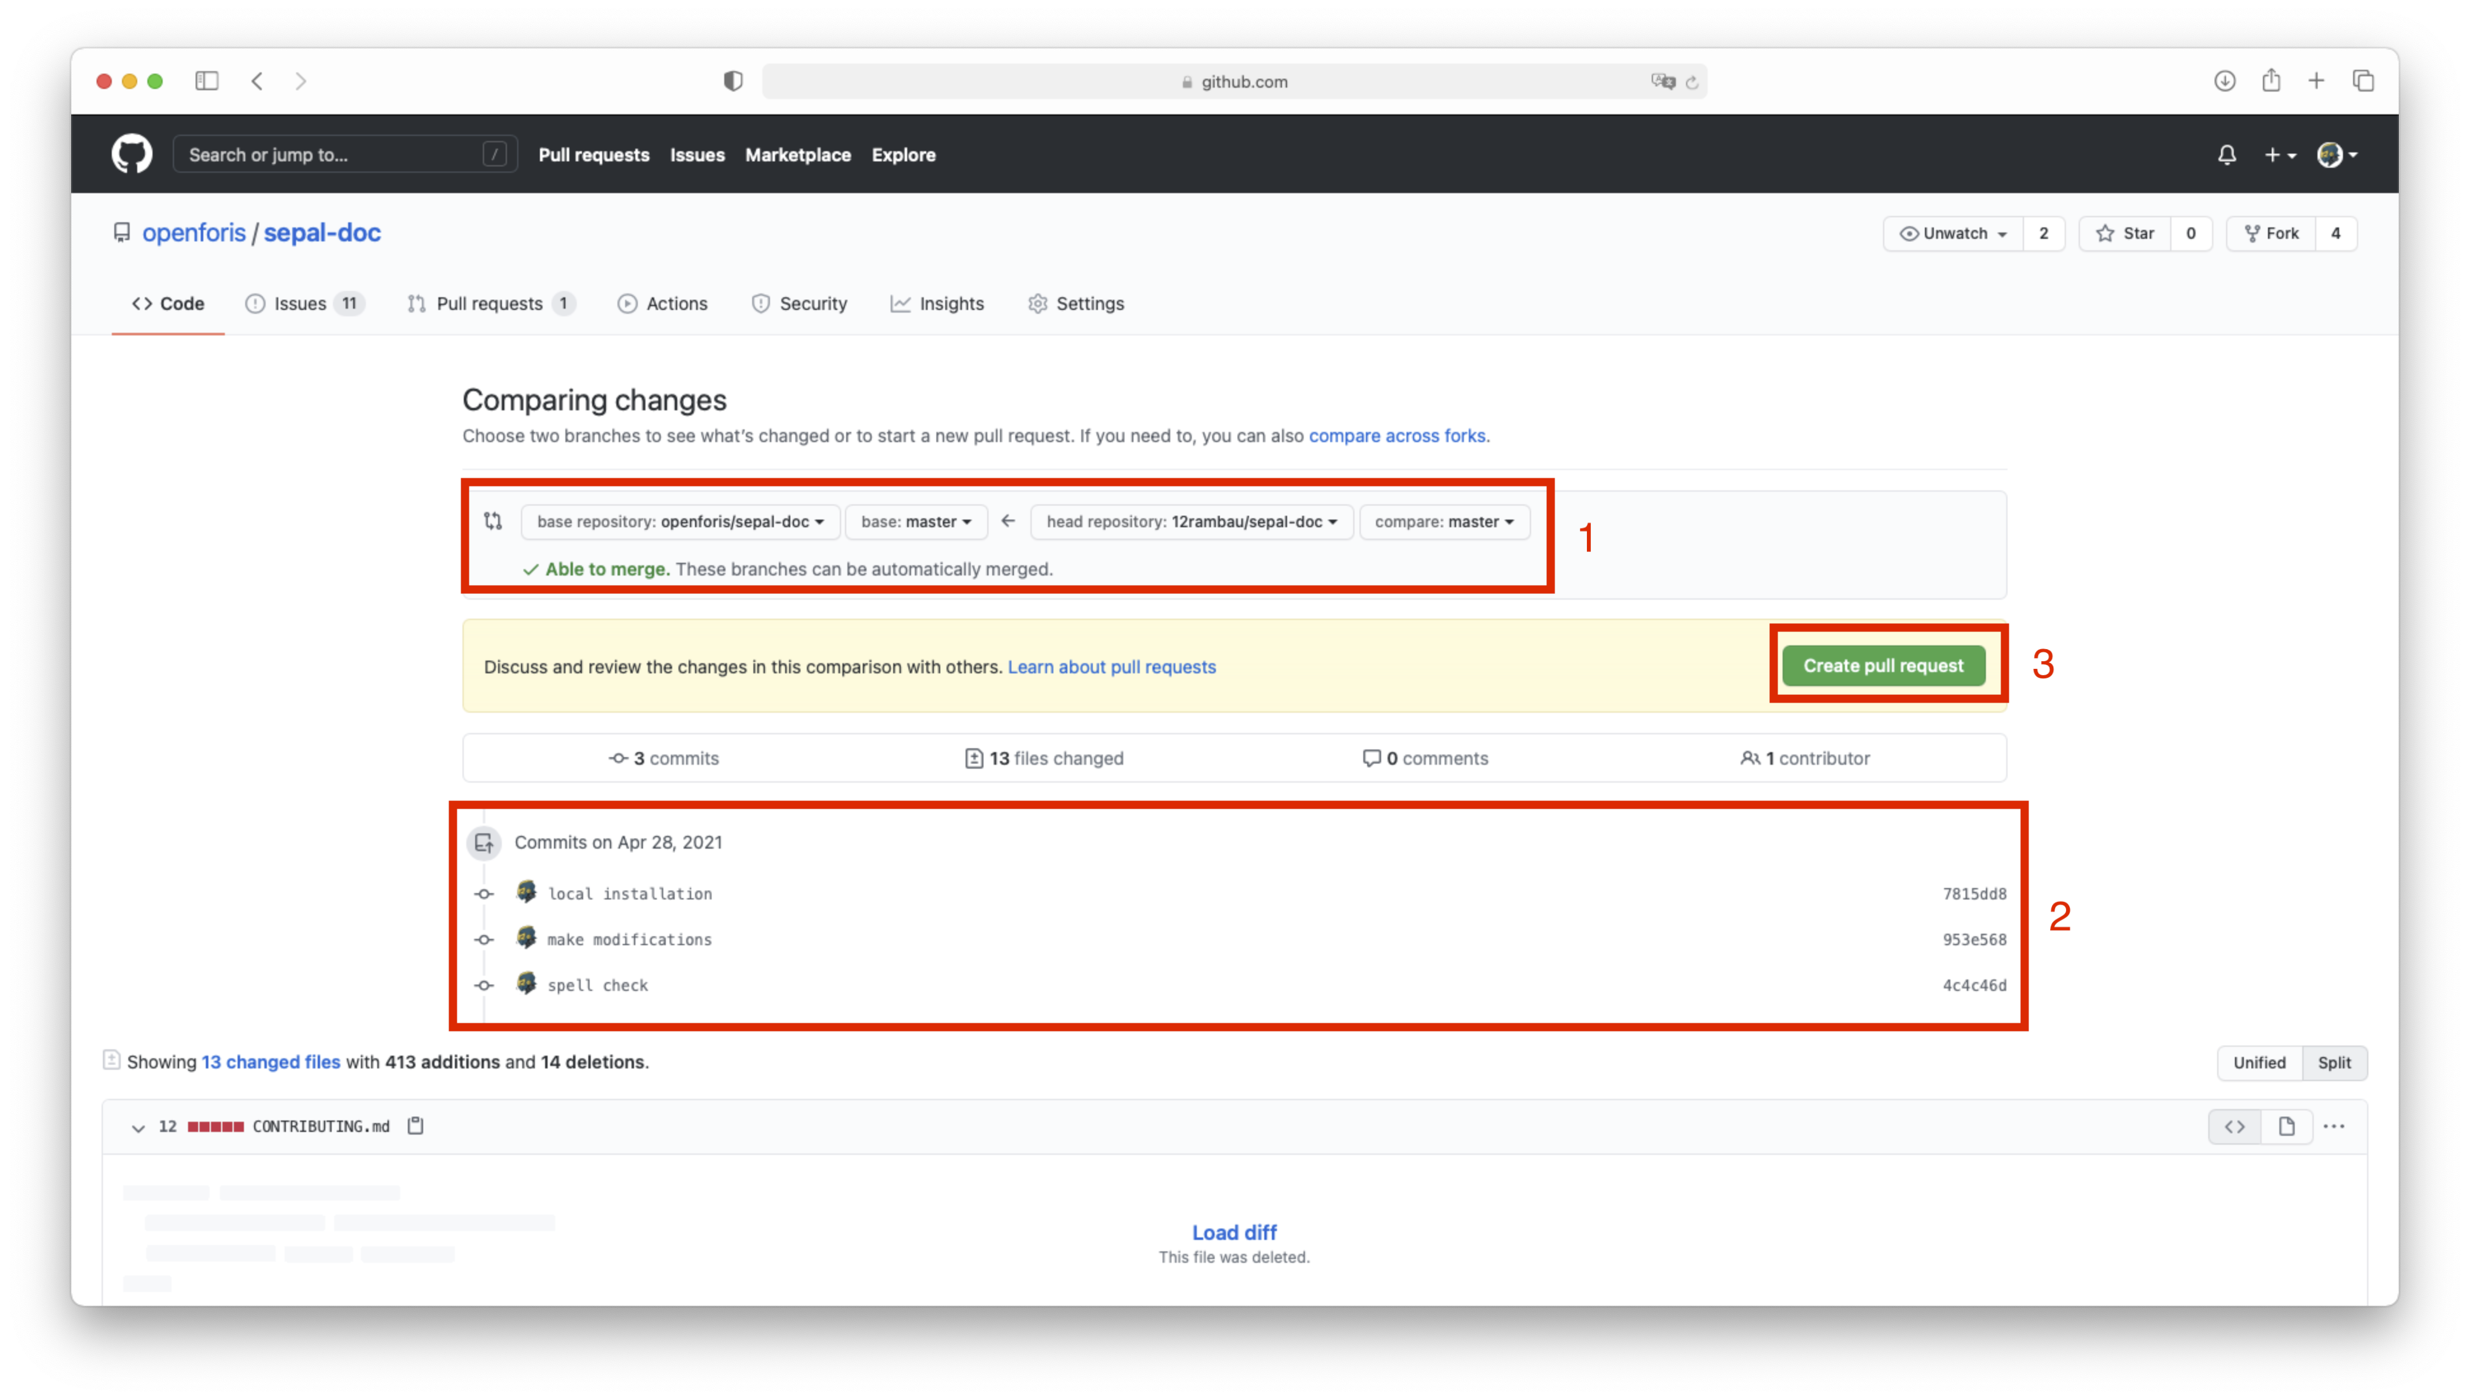Click the swap compare direction icon
Image resolution: width=2470 pixels, height=1400 pixels.
[x=493, y=521]
